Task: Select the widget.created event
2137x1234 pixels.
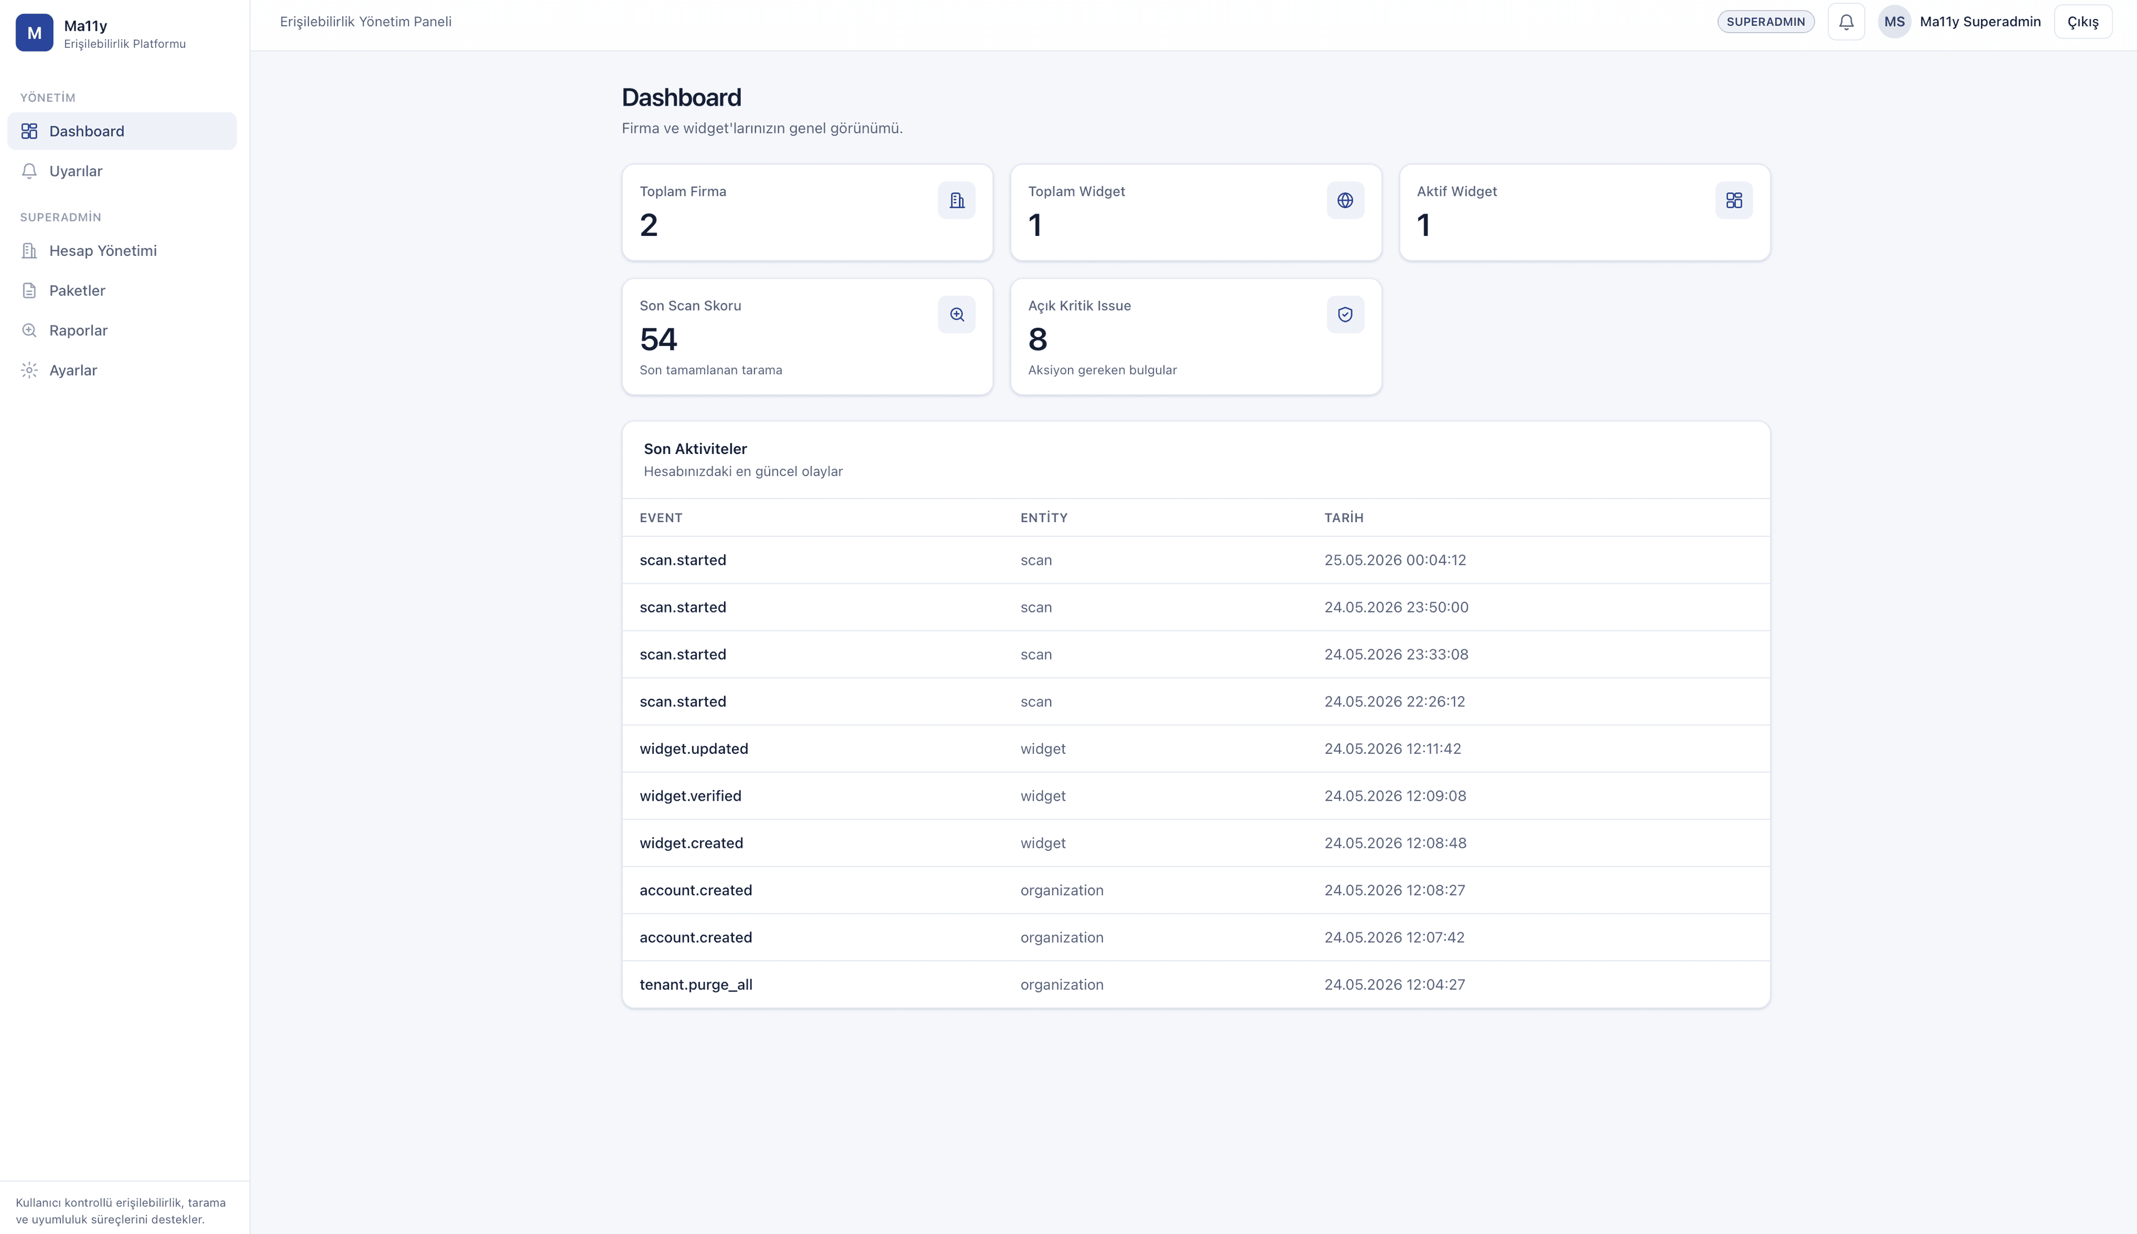Action: (x=691, y=843)
